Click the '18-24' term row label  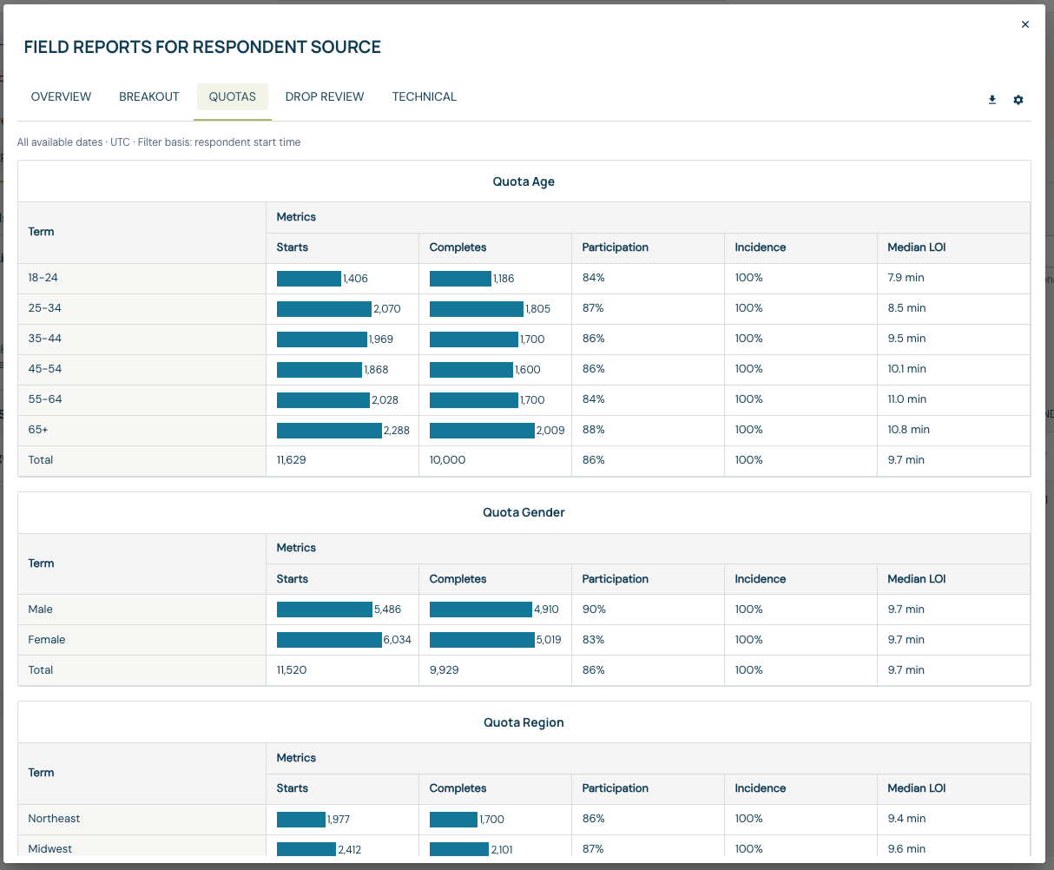[43, 278]
